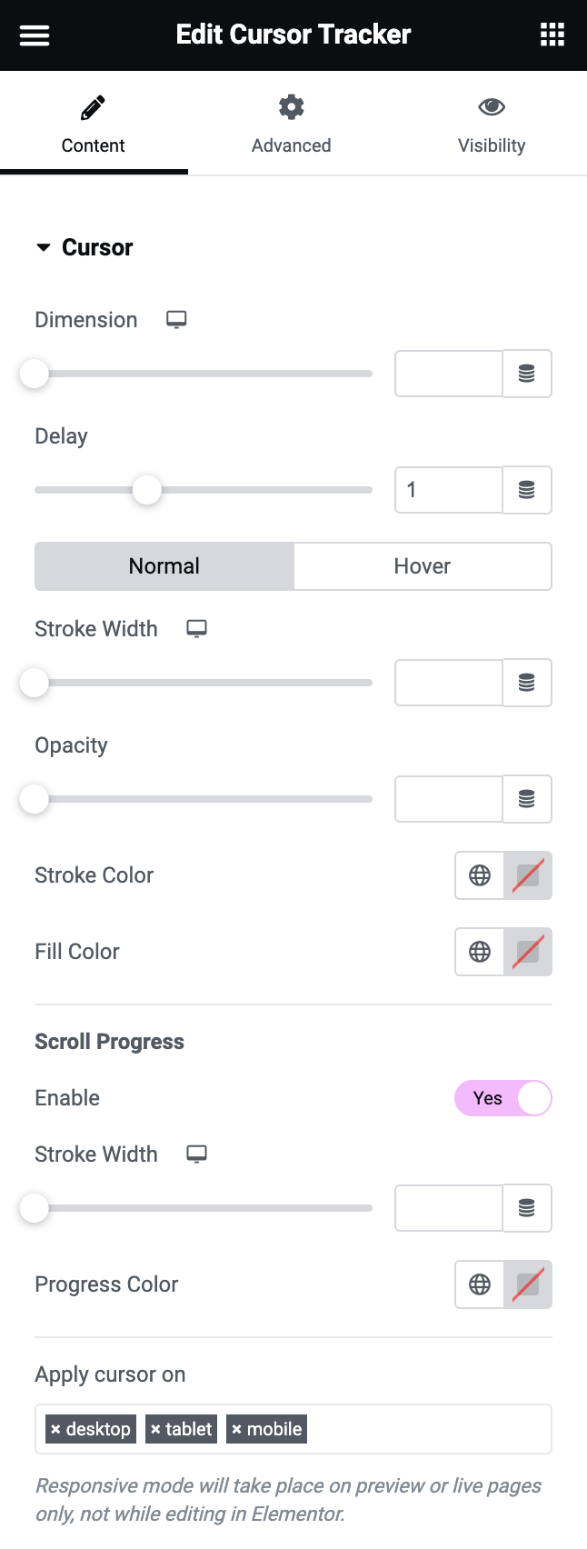
Task: Remove the tablet option from Apply cursor on
Action: (x=156, y=1428)
